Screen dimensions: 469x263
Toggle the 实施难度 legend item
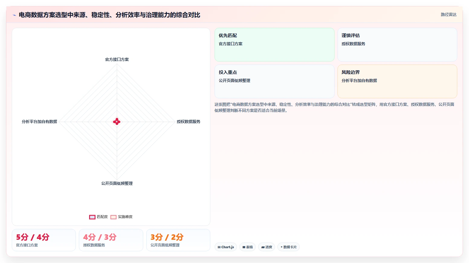(x=121, y=217)
